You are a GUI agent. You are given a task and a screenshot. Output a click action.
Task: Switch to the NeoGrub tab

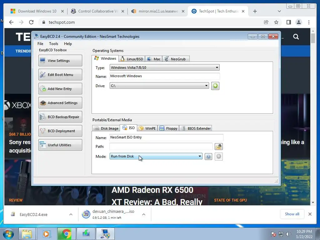coord(176,59)
